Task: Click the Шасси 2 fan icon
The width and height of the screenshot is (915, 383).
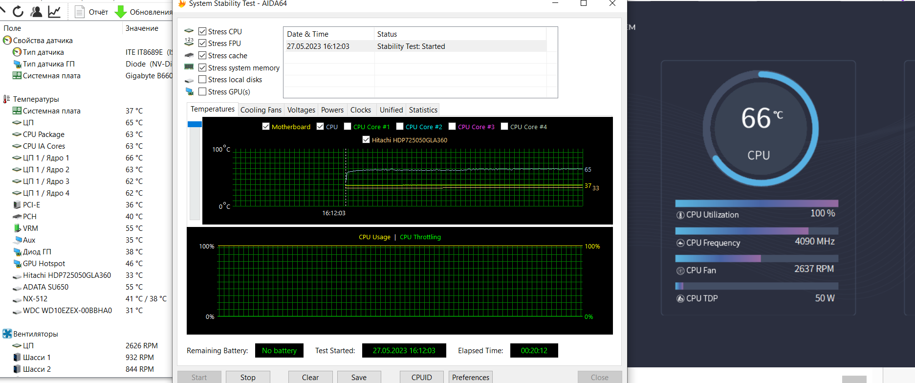Action: pos(17,369)
